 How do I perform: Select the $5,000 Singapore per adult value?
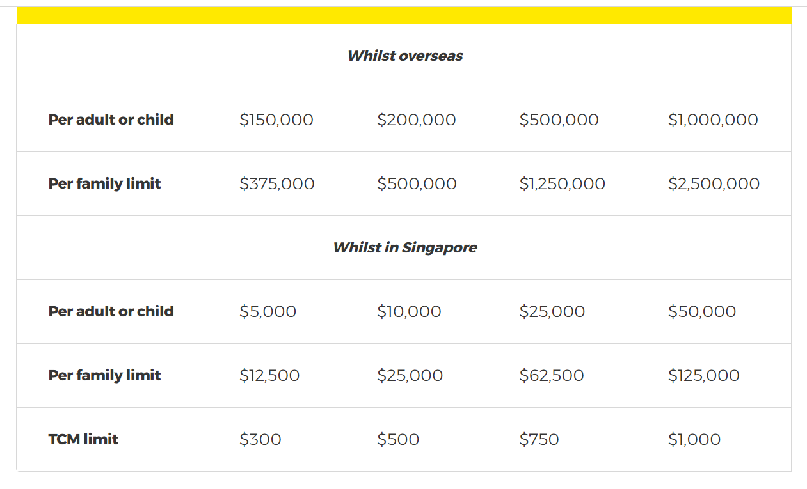click(268, 311)
